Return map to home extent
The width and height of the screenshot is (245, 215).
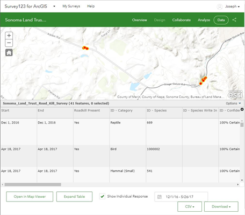(x=9, y=53)
